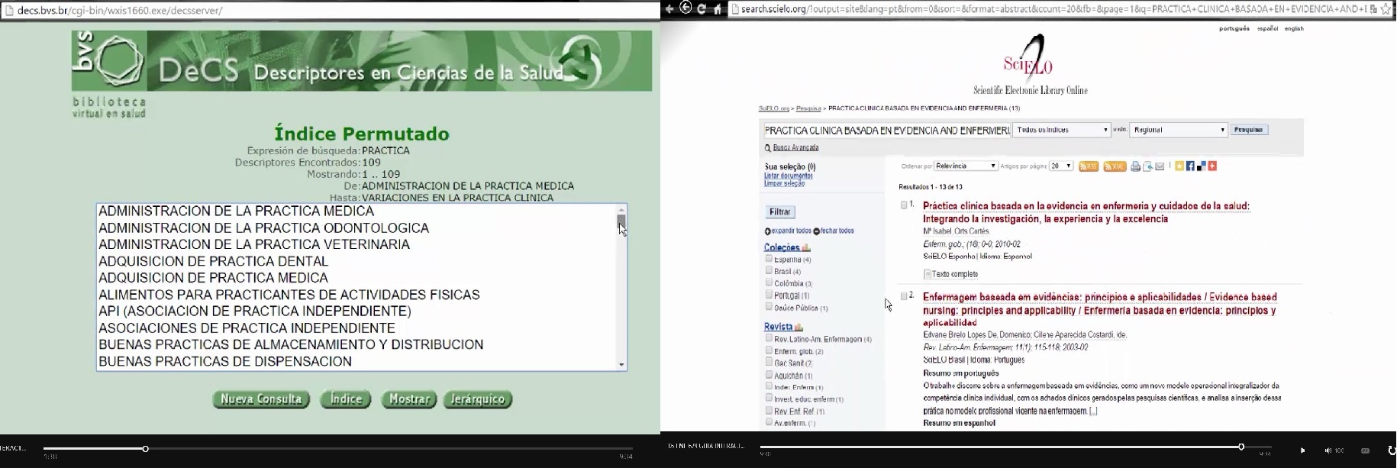Click fechar todos to collapse filters
Image resolution: width=1397 pixels, height=468 pixels.
(834, 231)
